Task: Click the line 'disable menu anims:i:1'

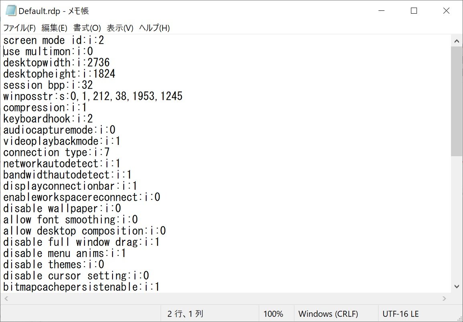Action: click(64, 253)
